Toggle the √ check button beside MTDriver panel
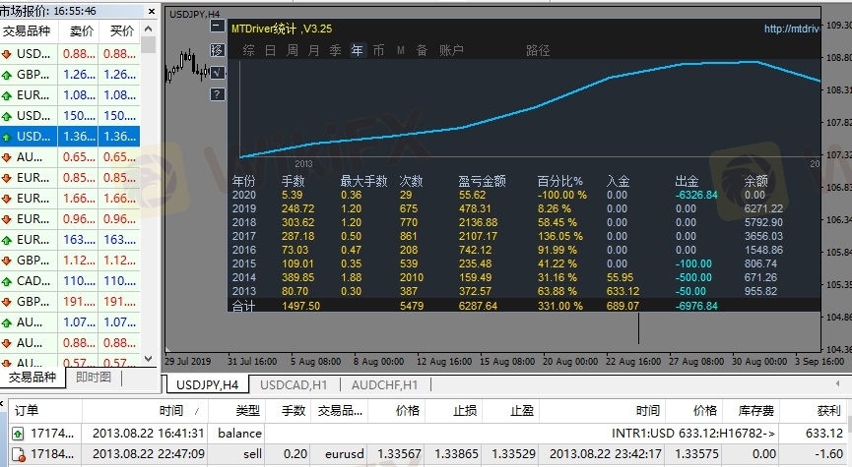This screenshot has width=852, height=467. click(x=217, y=72)
